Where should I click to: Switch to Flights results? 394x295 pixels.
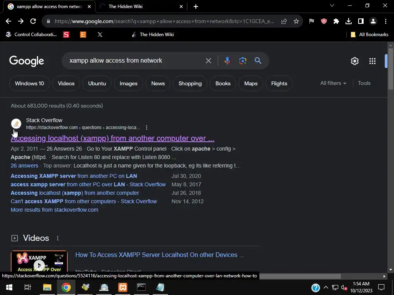(279, 83)
